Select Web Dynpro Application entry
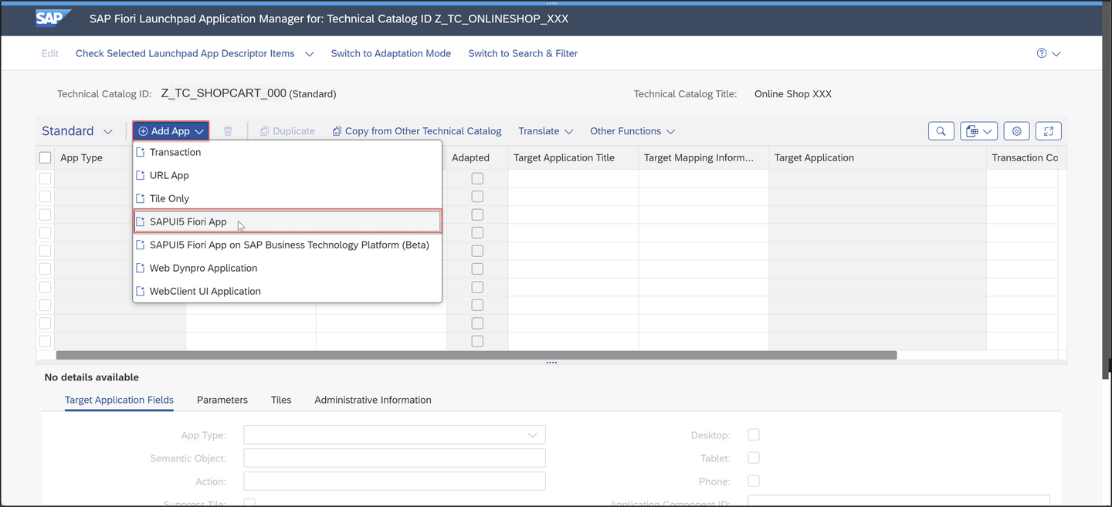 point(287,268)
